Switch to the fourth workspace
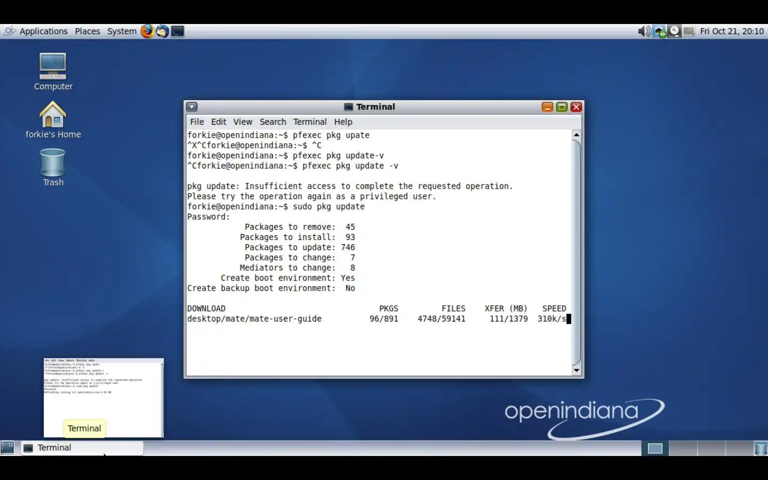Screen dimensions: 768x480 739,448
